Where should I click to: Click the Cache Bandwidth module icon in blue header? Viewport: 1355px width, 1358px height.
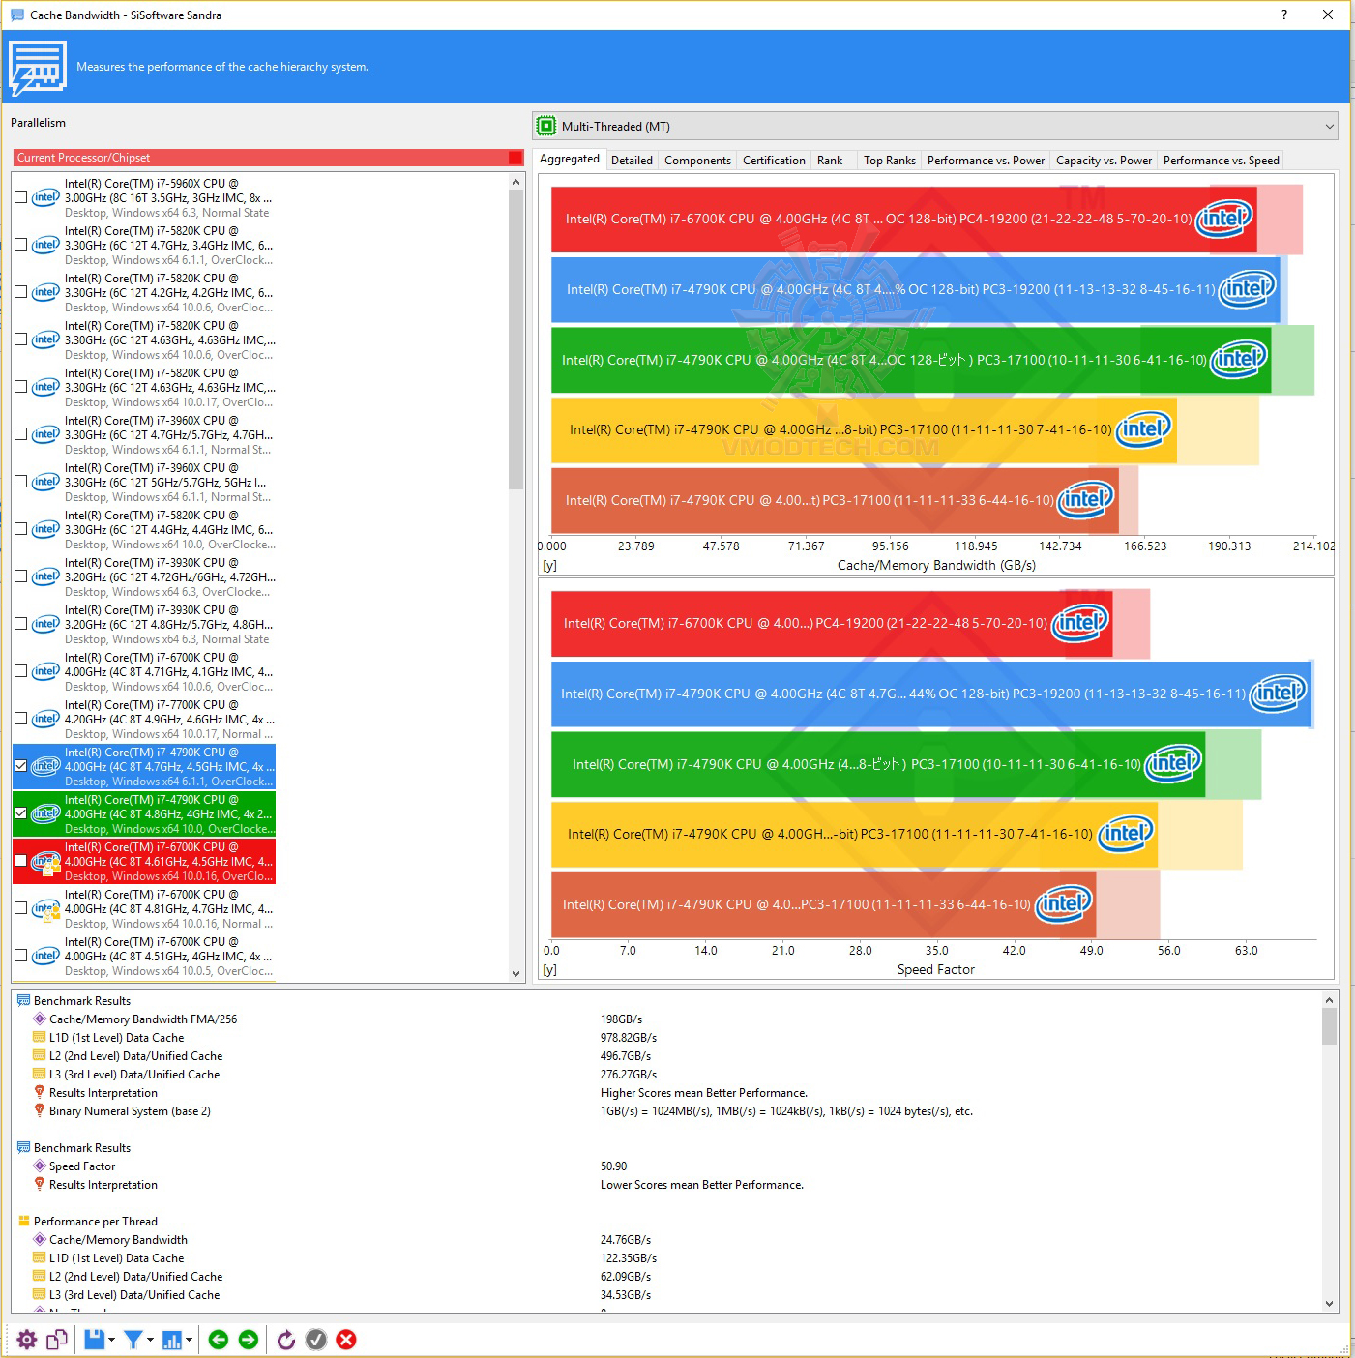click(38, 68)
